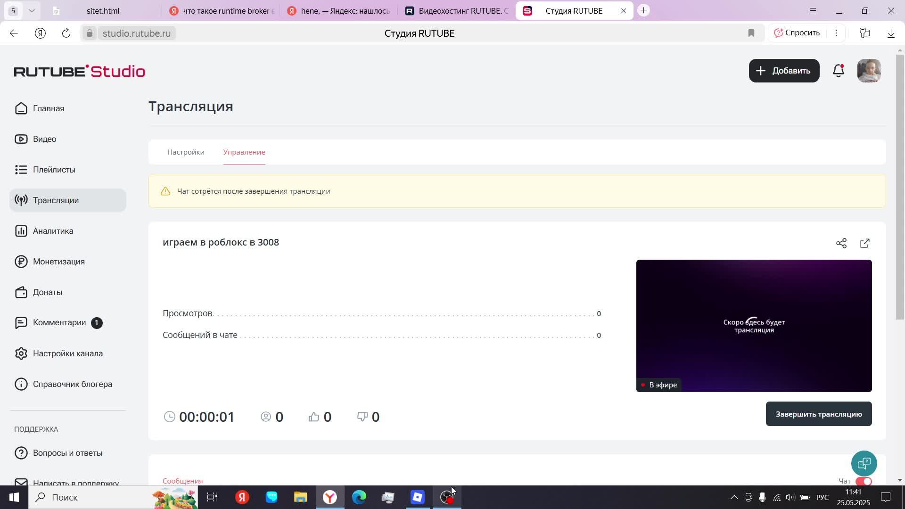This screenshot has width=905, height=509.
Task: Click the Добавить button
Action: point(784,71)
